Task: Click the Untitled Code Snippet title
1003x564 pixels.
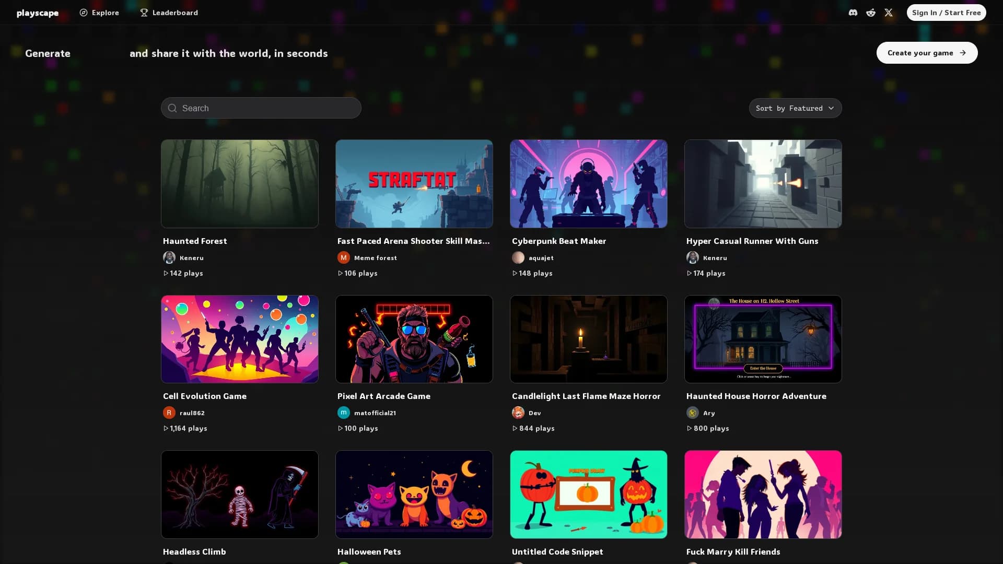Action: pos(557,551)
